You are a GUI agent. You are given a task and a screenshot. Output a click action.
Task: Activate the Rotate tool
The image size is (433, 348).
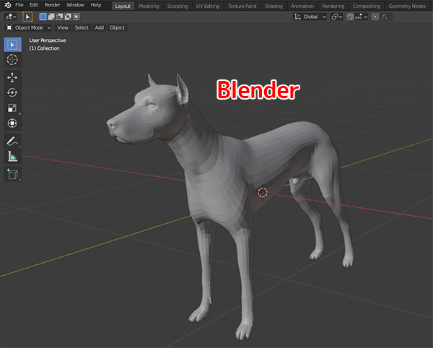tap(12, 92)
